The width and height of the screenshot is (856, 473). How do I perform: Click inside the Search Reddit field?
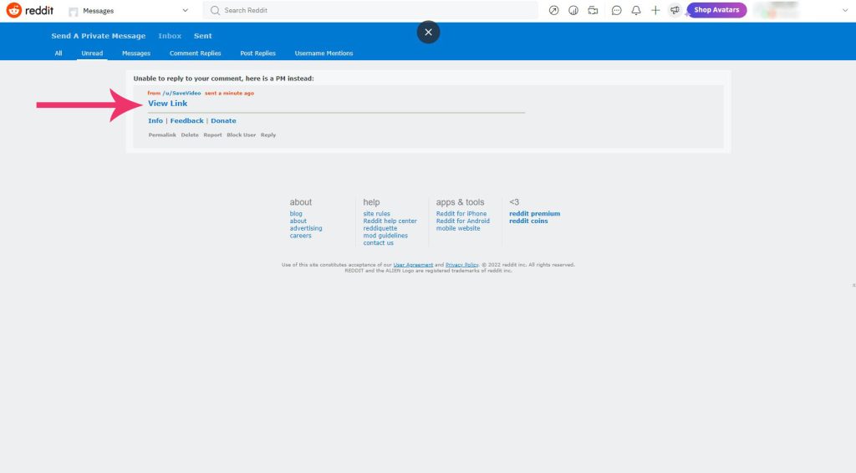376,11
